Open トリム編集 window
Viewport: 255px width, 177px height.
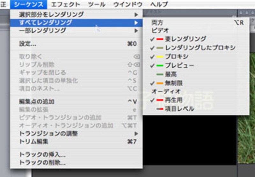pyautogui.click(x=76, y=142)
